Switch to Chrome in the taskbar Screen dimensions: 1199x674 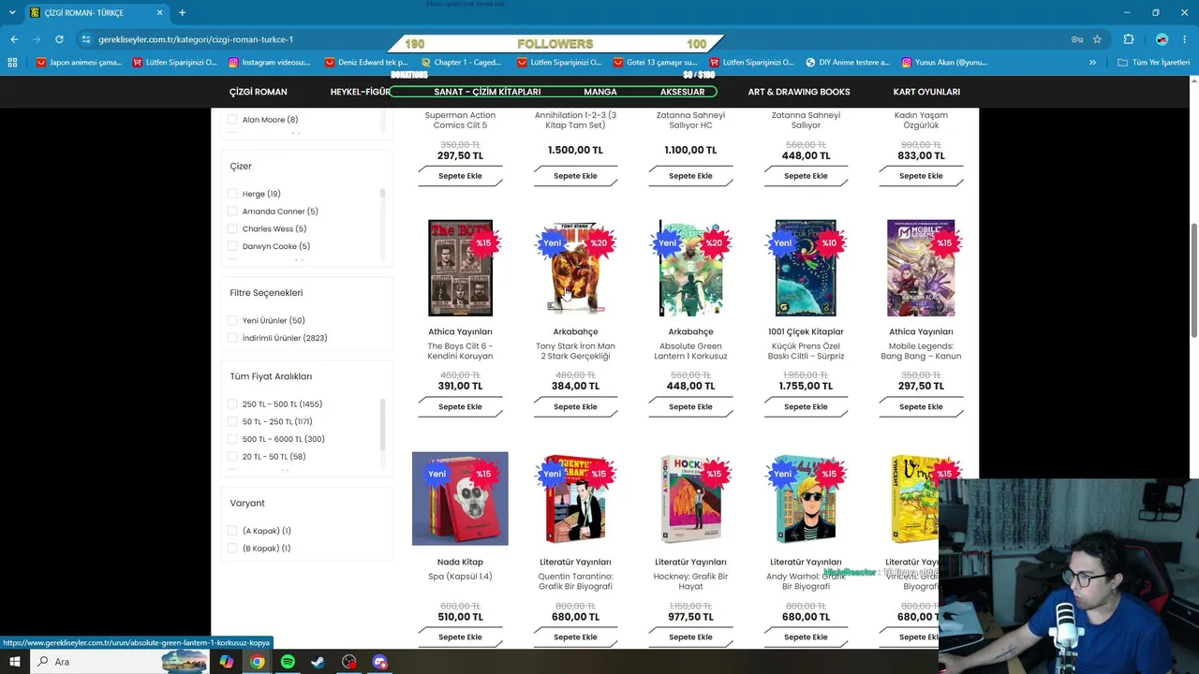[257, 662]
